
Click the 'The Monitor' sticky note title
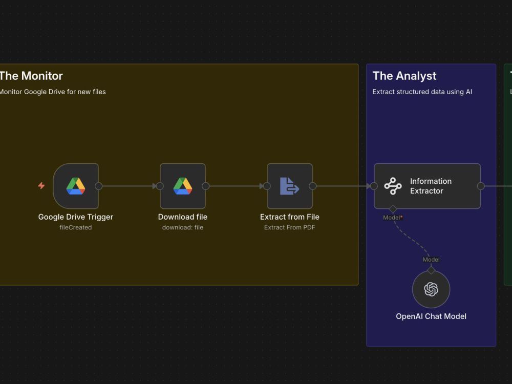tap(31, 76)
